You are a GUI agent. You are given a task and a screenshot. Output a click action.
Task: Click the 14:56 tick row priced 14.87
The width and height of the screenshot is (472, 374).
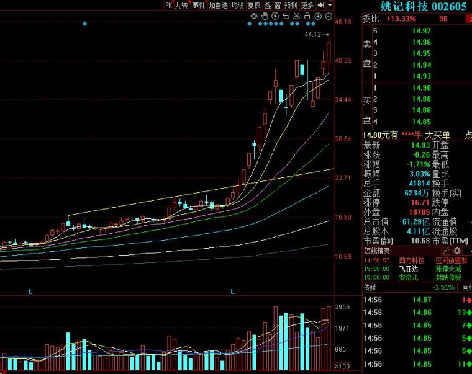pos(417,300)
